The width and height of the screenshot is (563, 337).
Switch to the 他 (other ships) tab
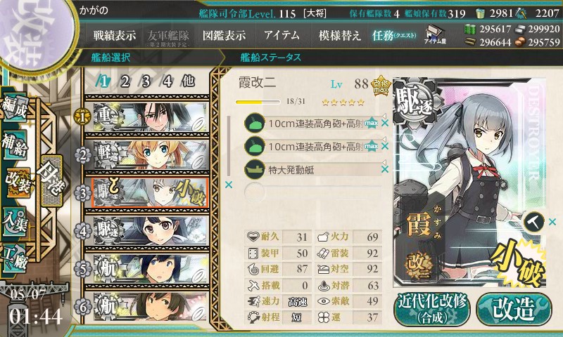188,81
